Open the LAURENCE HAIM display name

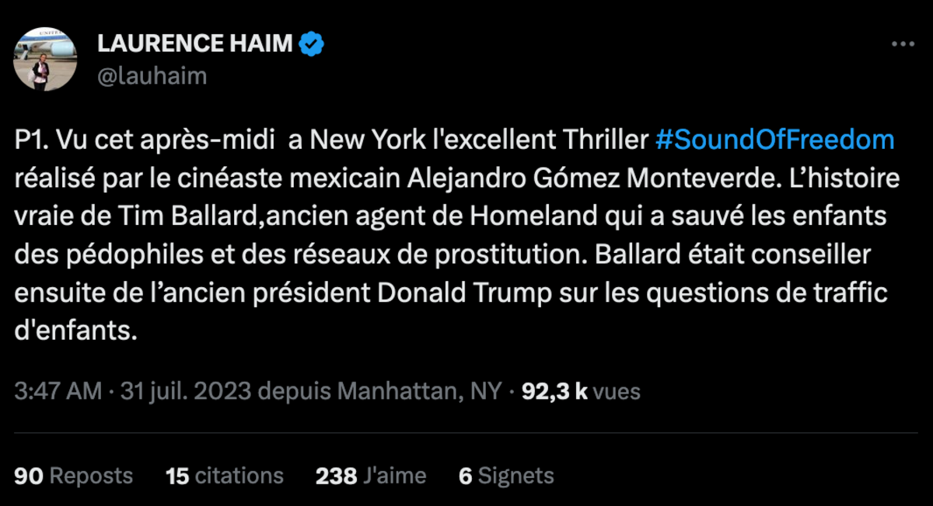tap(195, 44)
